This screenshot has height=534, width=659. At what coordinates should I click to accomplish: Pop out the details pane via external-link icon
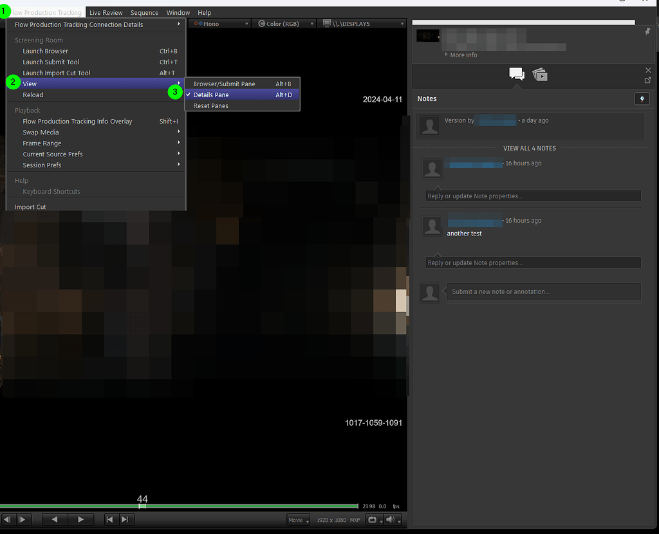pos(648,79)
